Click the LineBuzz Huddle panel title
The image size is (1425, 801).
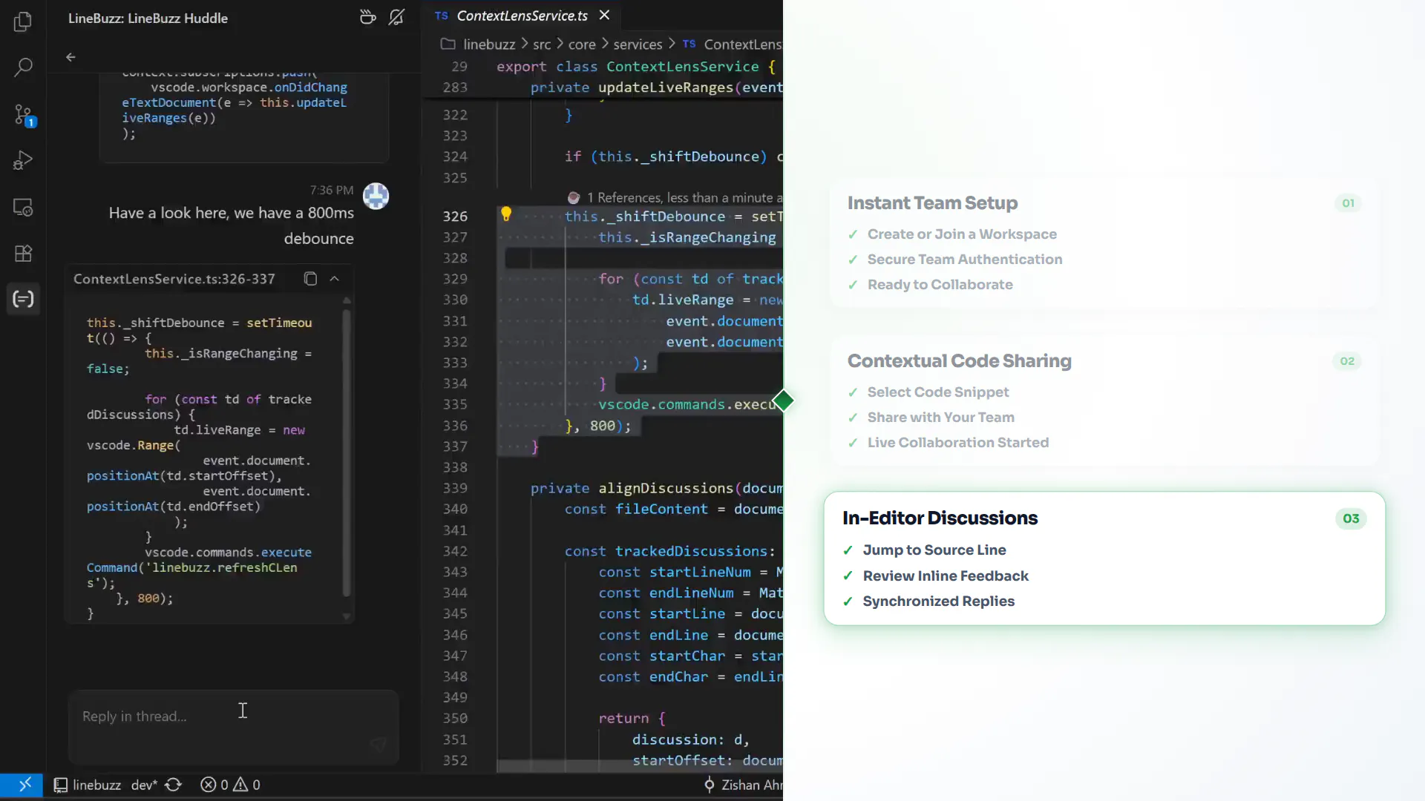[x=148, y=18]
